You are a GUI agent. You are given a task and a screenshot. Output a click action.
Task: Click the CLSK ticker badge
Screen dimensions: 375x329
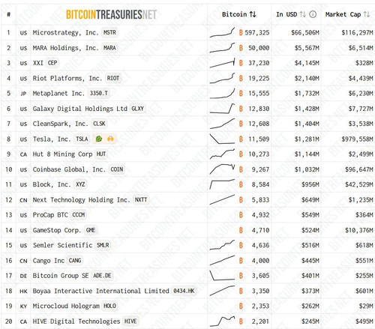point(99,124)
